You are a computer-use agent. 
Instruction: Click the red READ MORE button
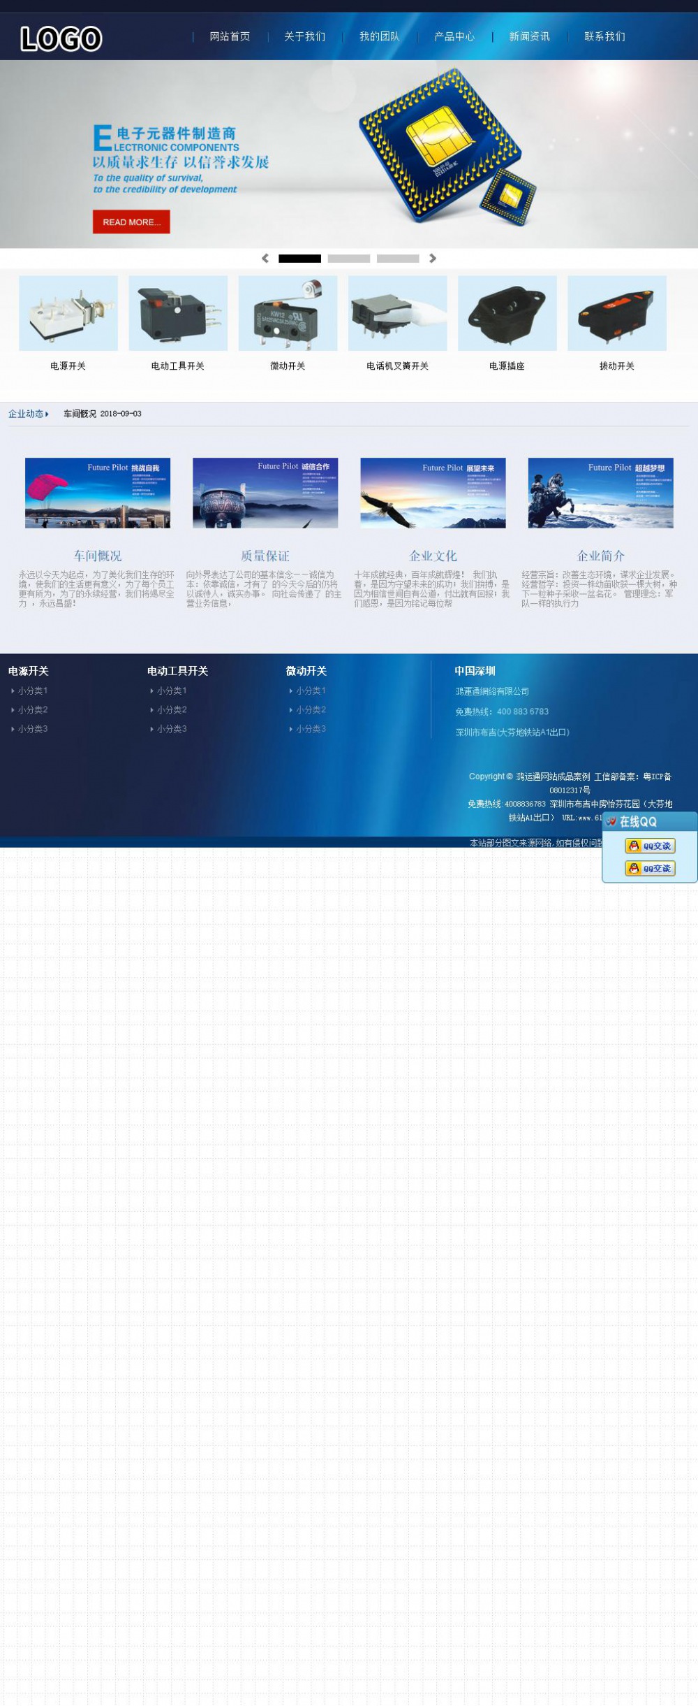[131, 222]
